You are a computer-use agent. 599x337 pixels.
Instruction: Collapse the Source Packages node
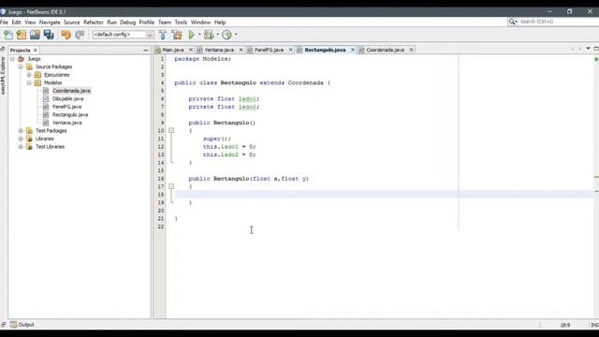click(x=21, y=66)
